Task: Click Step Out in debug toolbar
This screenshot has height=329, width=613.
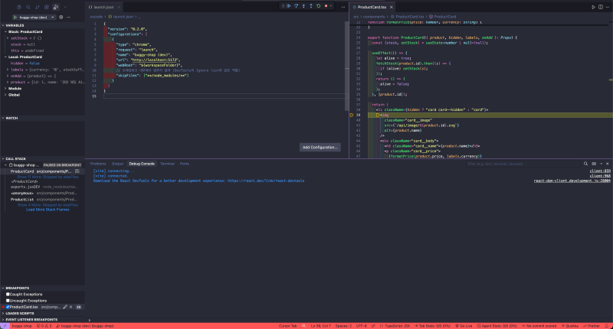Action: click(x=311, y=6)
